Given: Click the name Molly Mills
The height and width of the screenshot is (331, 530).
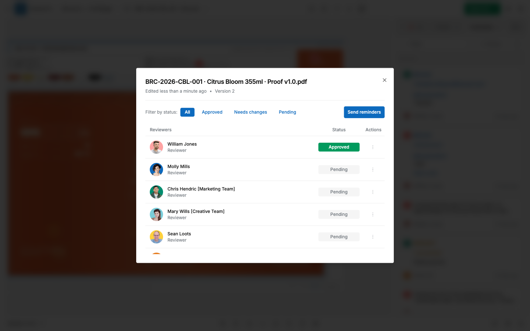Looking at the screenshot, I should coord(179,167).
